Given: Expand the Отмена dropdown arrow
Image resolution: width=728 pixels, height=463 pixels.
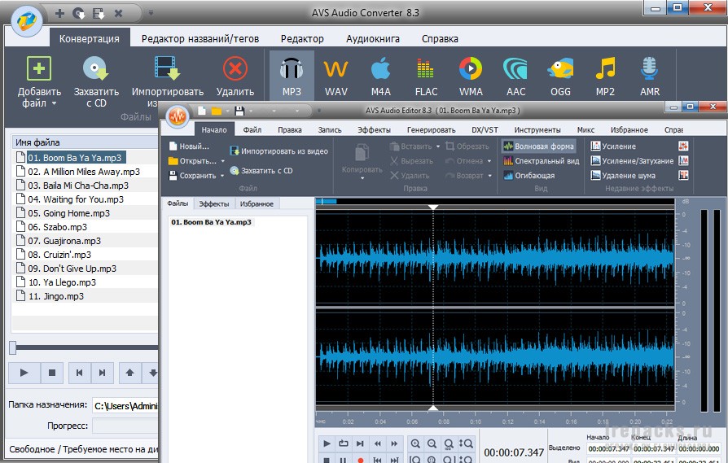Looking at the screenshot, I should tap(489, 161).
